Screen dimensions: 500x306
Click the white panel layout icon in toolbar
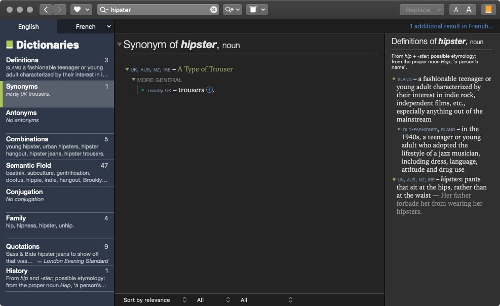(253, 10)
